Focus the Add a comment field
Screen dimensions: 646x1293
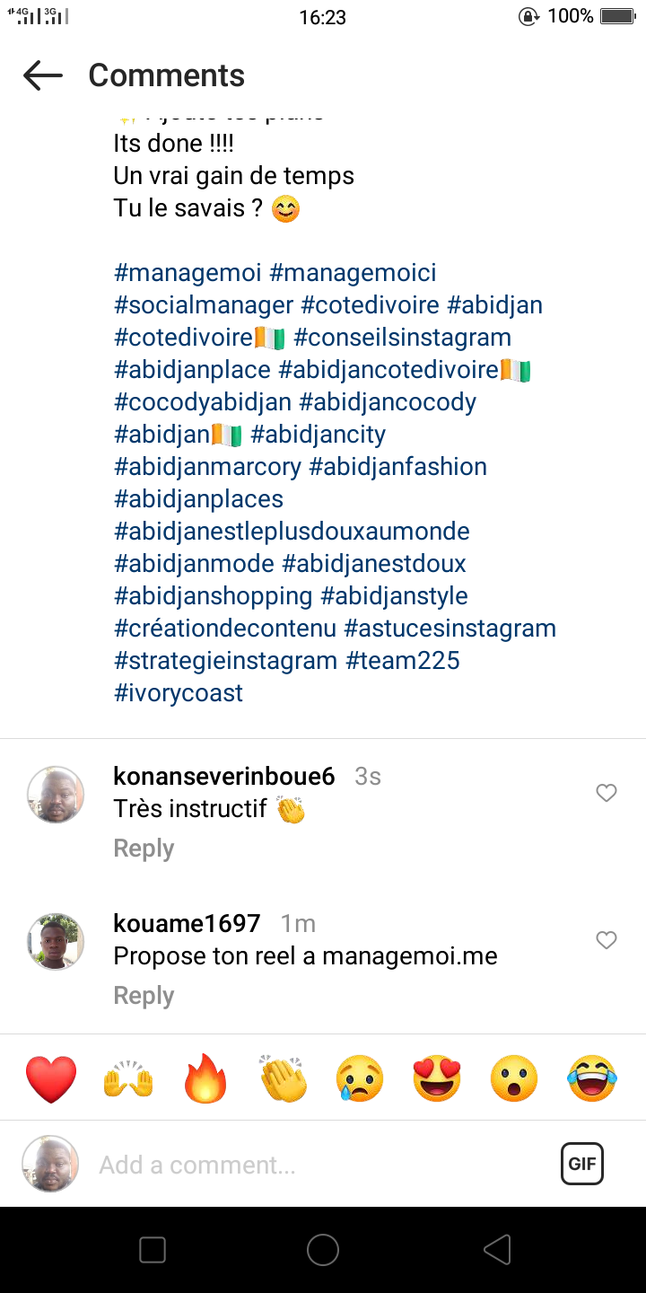(314, 1165)
